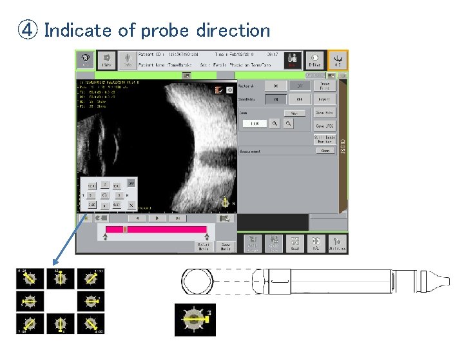
Task: Close the side panel via CLOSE strip
Action: pos(342,146)
